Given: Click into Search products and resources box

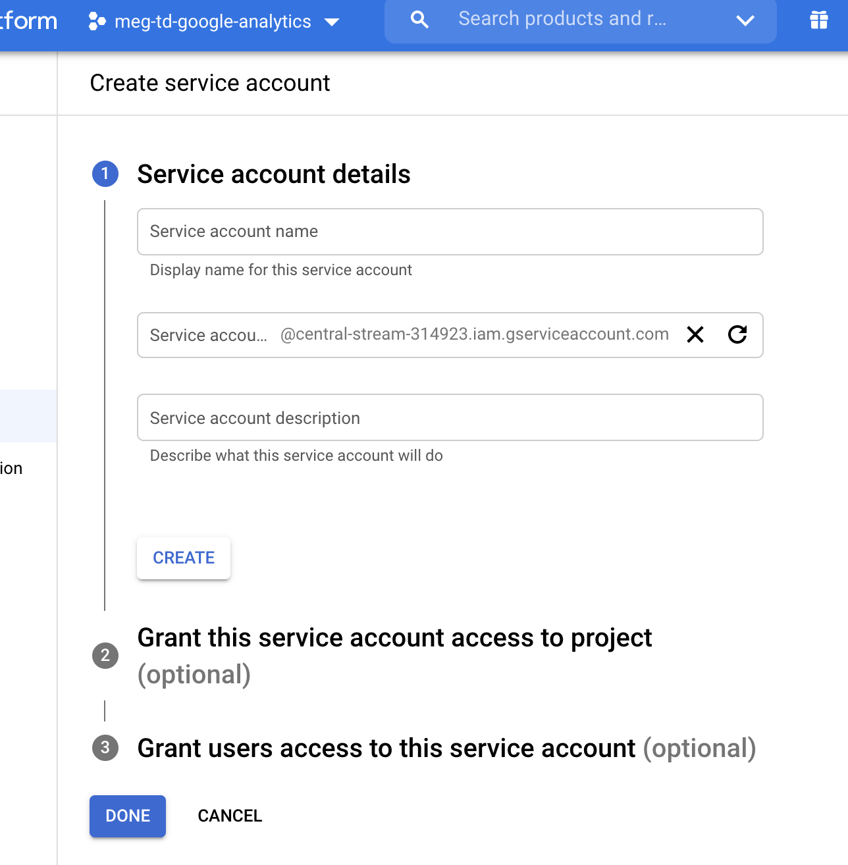Looking at the screenshot, I should pos(579,20).
